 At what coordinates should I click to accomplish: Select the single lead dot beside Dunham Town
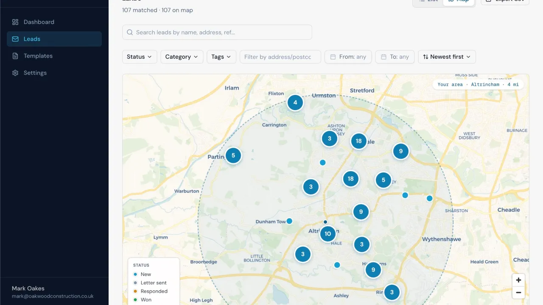click(x=289, y=221)
